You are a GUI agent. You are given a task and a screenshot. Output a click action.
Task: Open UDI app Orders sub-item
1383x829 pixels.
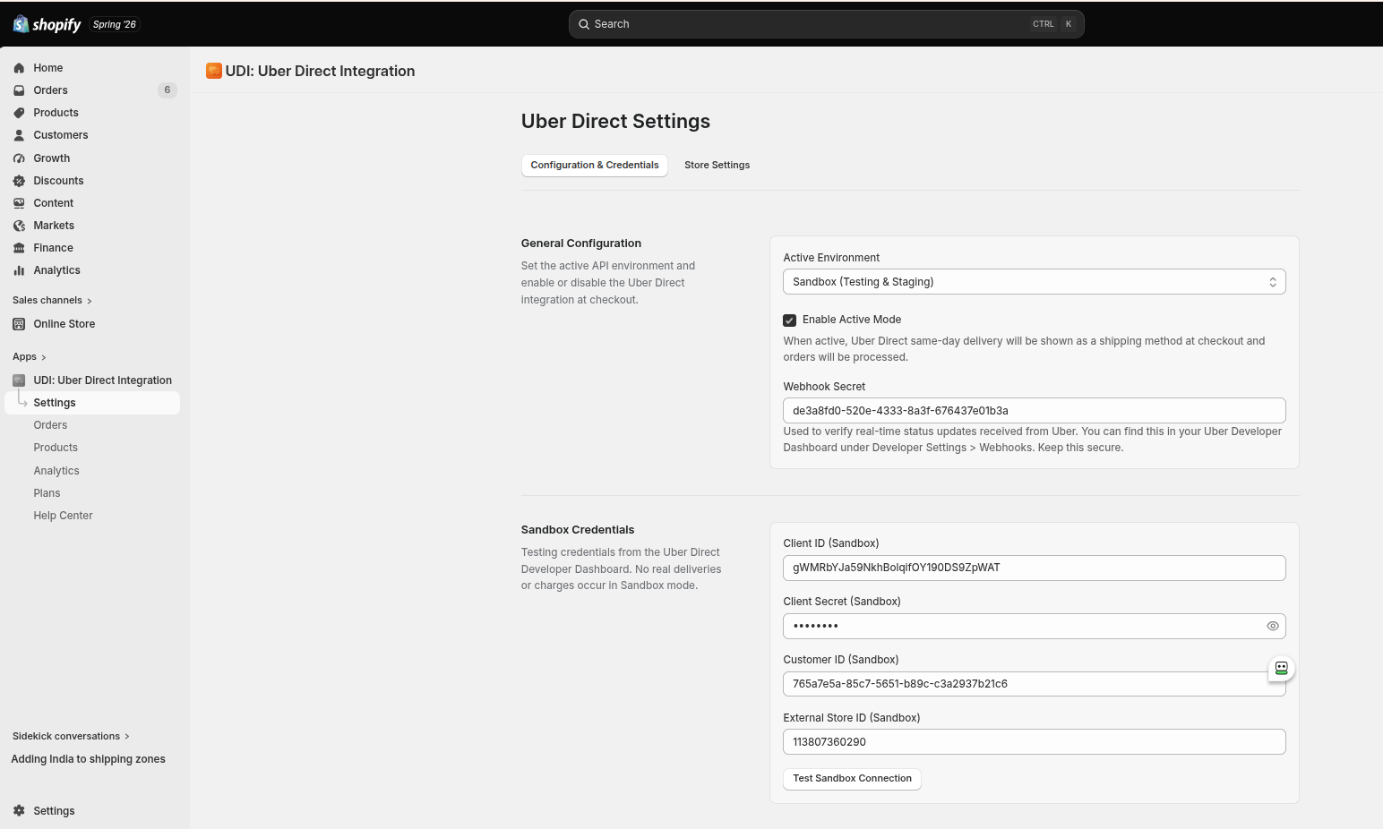(50, 425)
